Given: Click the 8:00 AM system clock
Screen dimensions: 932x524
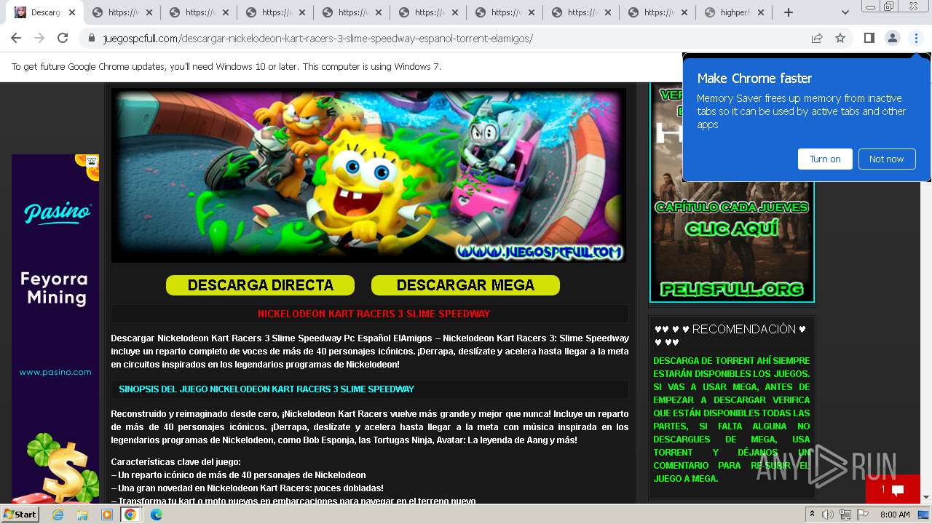Looking at the screenshot, I should tap(895, 515).
